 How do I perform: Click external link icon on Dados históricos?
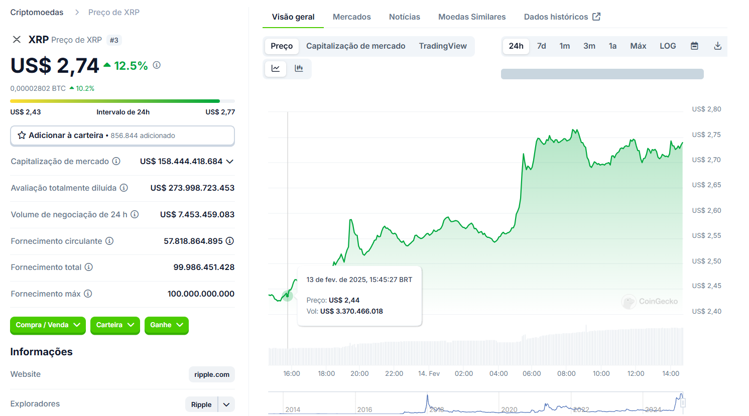[596, 17]
